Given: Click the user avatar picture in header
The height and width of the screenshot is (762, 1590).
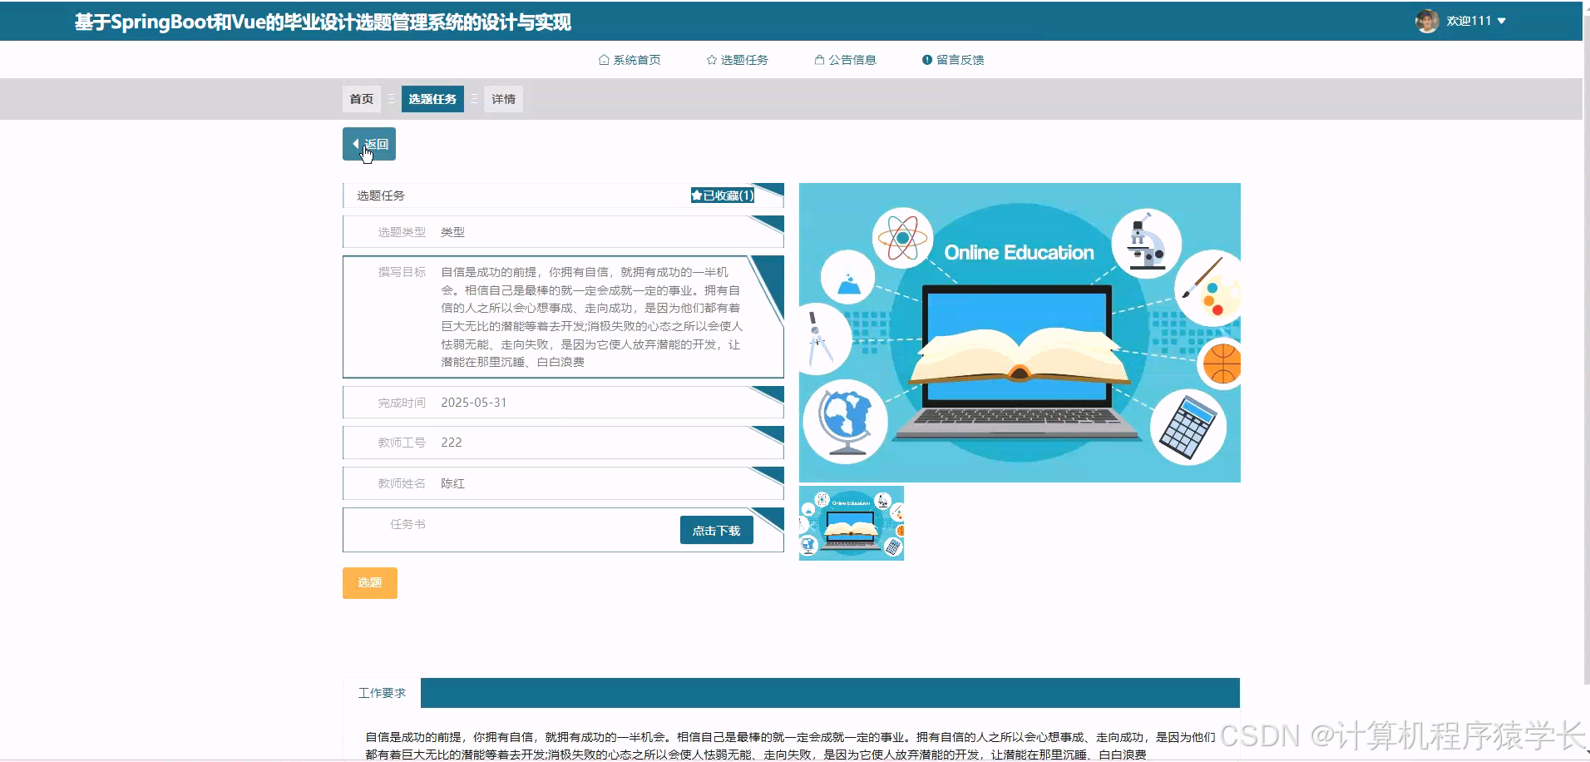Looking at the screenshot, I should 1427,21.
